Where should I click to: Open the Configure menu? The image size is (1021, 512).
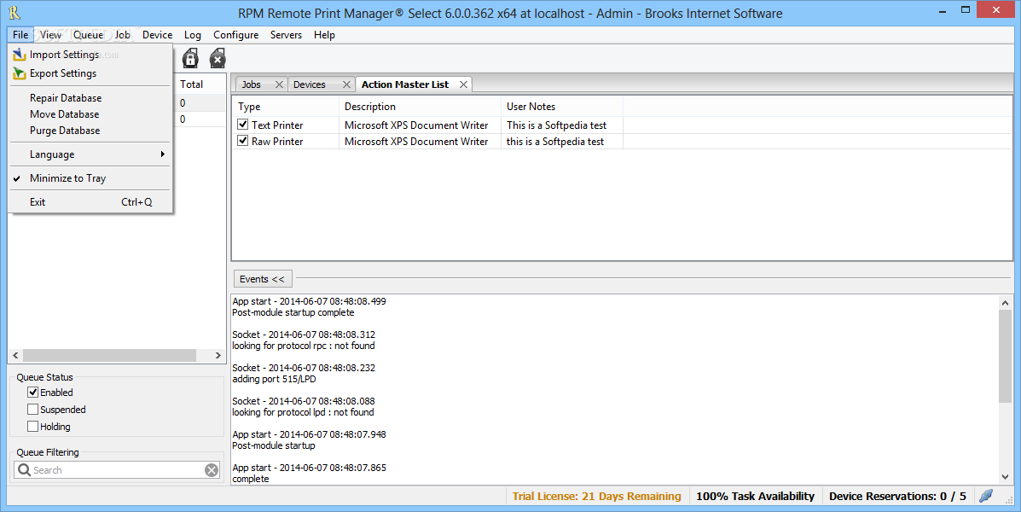(235, 35)
